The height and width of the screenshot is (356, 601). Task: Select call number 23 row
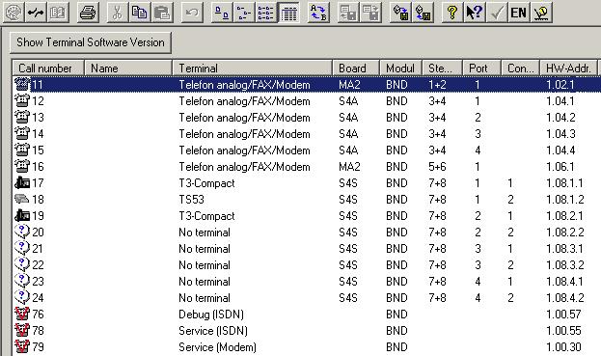tap(307, 282)
